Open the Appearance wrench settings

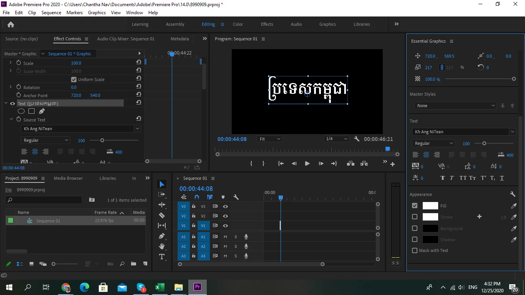tap(512, 194)
